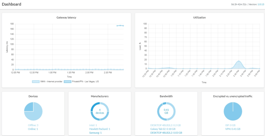Select the ISP: 0 GB legend entry
This screenshot has height=136, width=265.
[x=231, y=125]
